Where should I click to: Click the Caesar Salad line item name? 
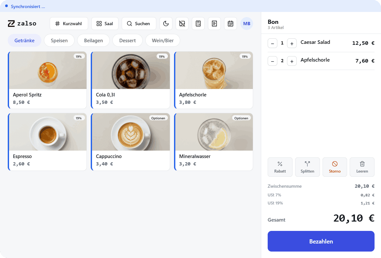click(315, 42)
